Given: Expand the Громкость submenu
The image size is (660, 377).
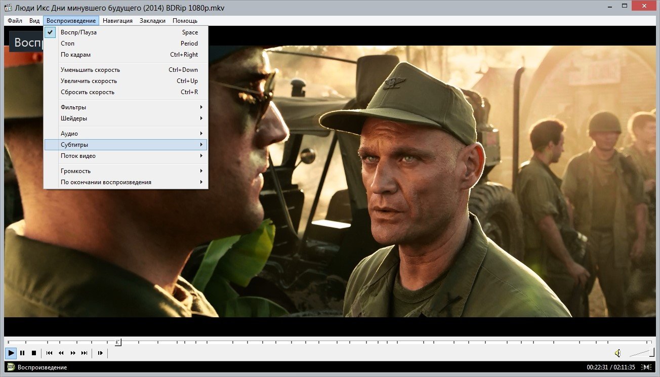Looking at the screenshot, I should [x=126, y=171].
